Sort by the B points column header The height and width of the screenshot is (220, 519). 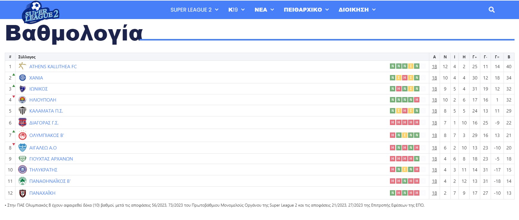pyautogui.click(x=509, y=57)
